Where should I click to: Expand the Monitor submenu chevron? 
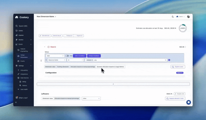click(x=31, y=40)
